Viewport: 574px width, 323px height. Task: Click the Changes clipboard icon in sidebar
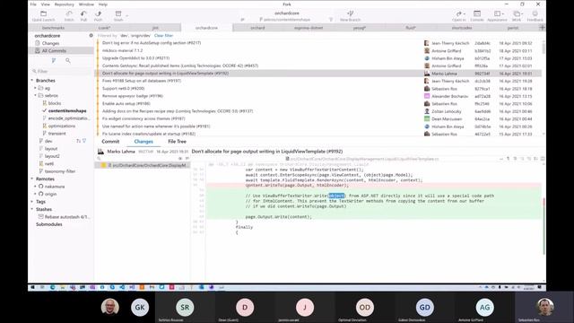coord(38,43)
